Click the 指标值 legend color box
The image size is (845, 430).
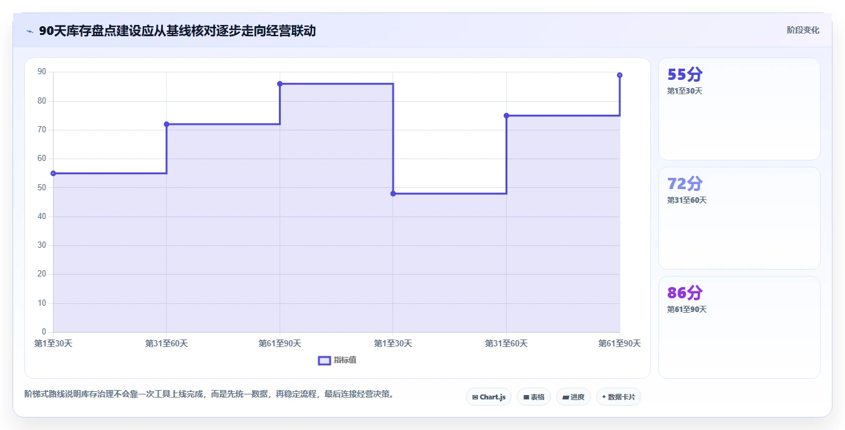click(324, 360)
